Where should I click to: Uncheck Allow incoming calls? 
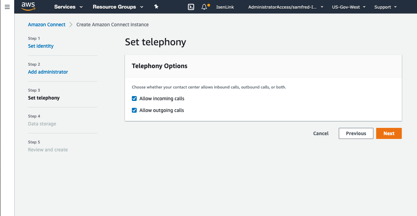(134, 99)
